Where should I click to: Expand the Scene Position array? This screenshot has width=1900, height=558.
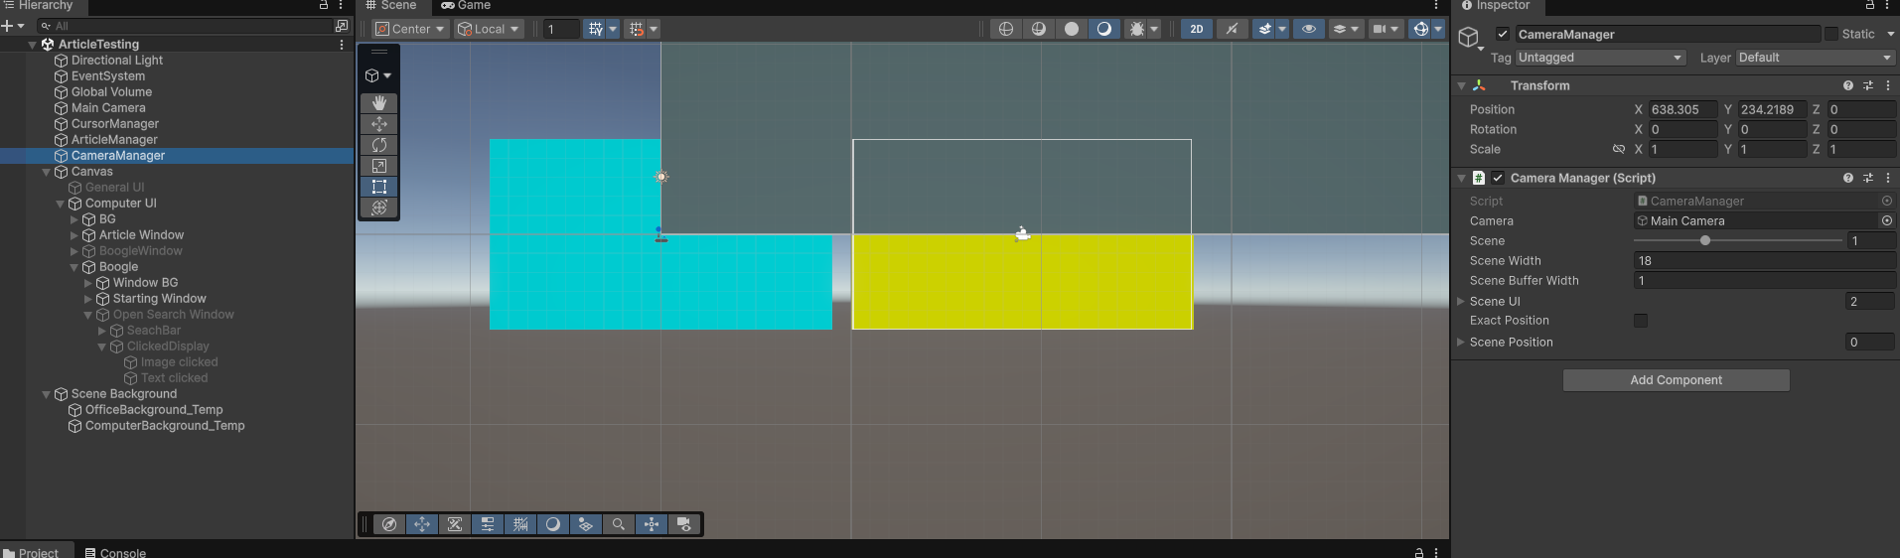coord(1461,342)
